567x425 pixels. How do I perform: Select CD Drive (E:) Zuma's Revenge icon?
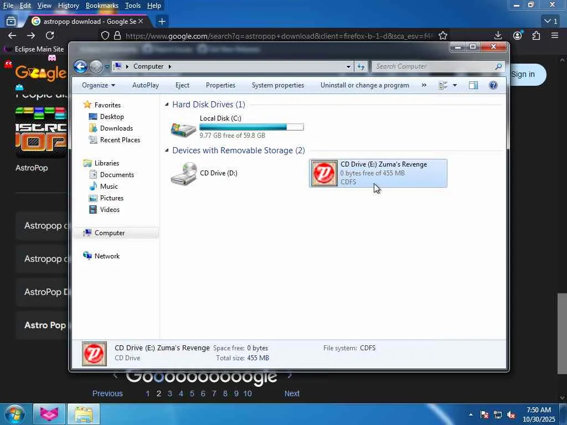323,173
